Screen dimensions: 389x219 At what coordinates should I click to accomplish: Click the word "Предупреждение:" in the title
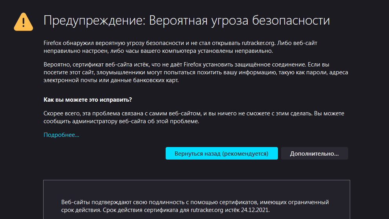pyautogui.click(x=94, y=20)
